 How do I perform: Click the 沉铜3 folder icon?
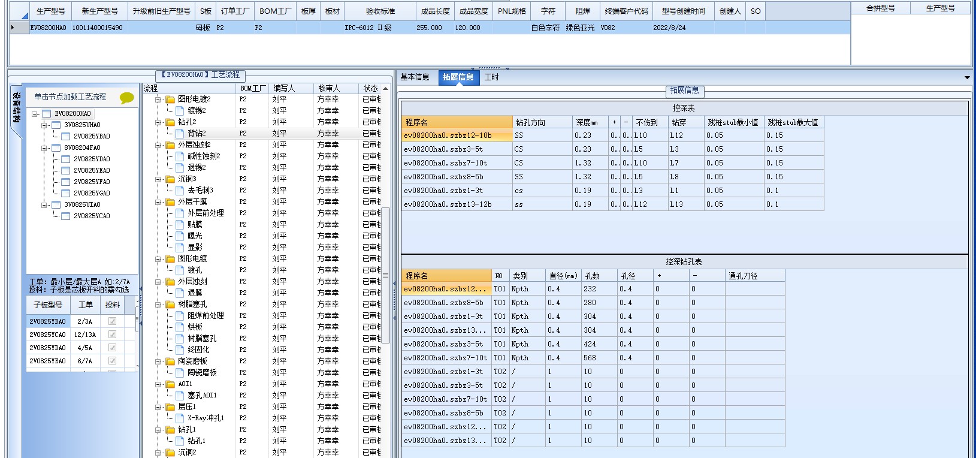coord(170,179)
